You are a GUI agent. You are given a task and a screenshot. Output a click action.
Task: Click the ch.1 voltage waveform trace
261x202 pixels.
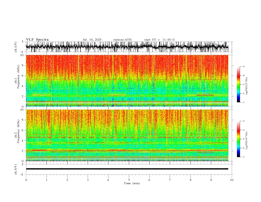point(127,47)
